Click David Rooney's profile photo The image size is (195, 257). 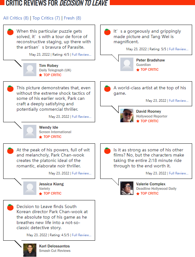(127, 116)
